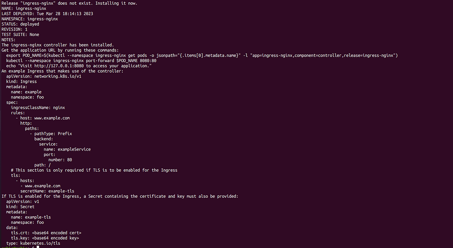
Task: Click the kubectl port-forward command line
Action: pyautogui.click(x=82, y=61)
